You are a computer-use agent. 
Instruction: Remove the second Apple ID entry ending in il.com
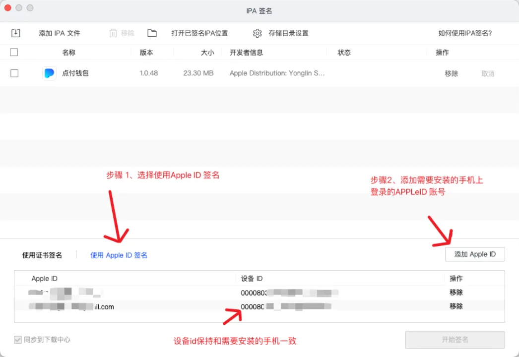[456, 306]
